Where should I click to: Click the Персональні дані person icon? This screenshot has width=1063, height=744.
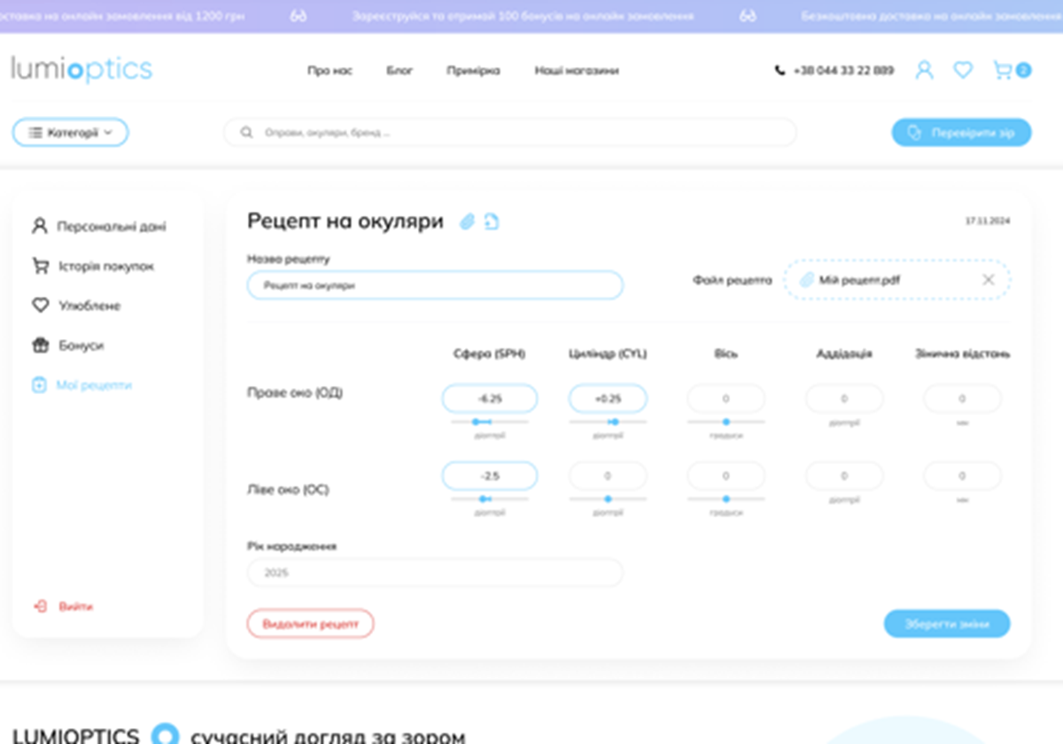[39, 226]
